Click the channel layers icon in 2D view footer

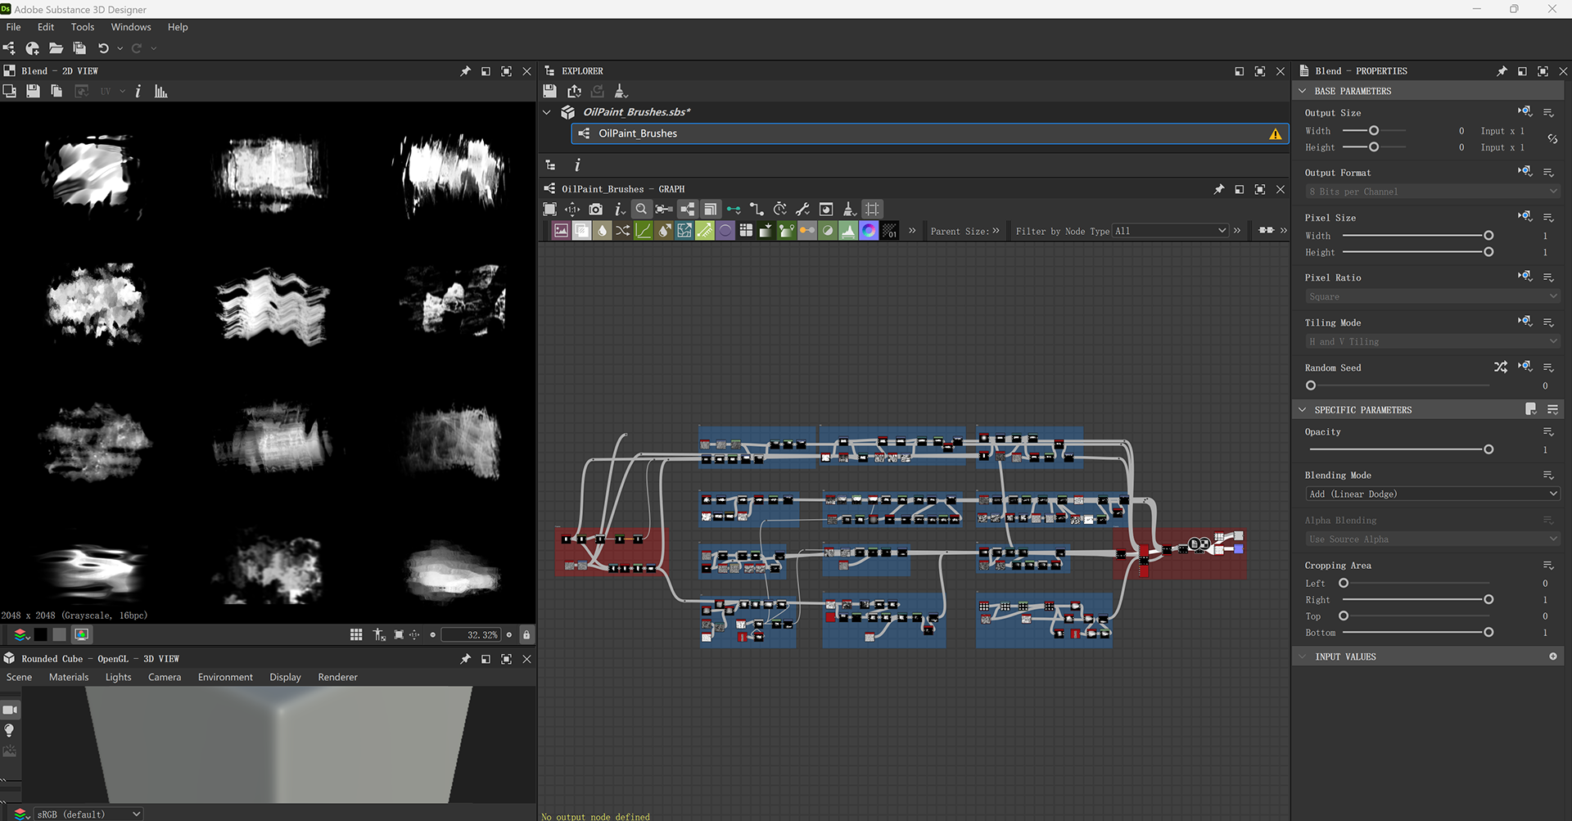20,634
